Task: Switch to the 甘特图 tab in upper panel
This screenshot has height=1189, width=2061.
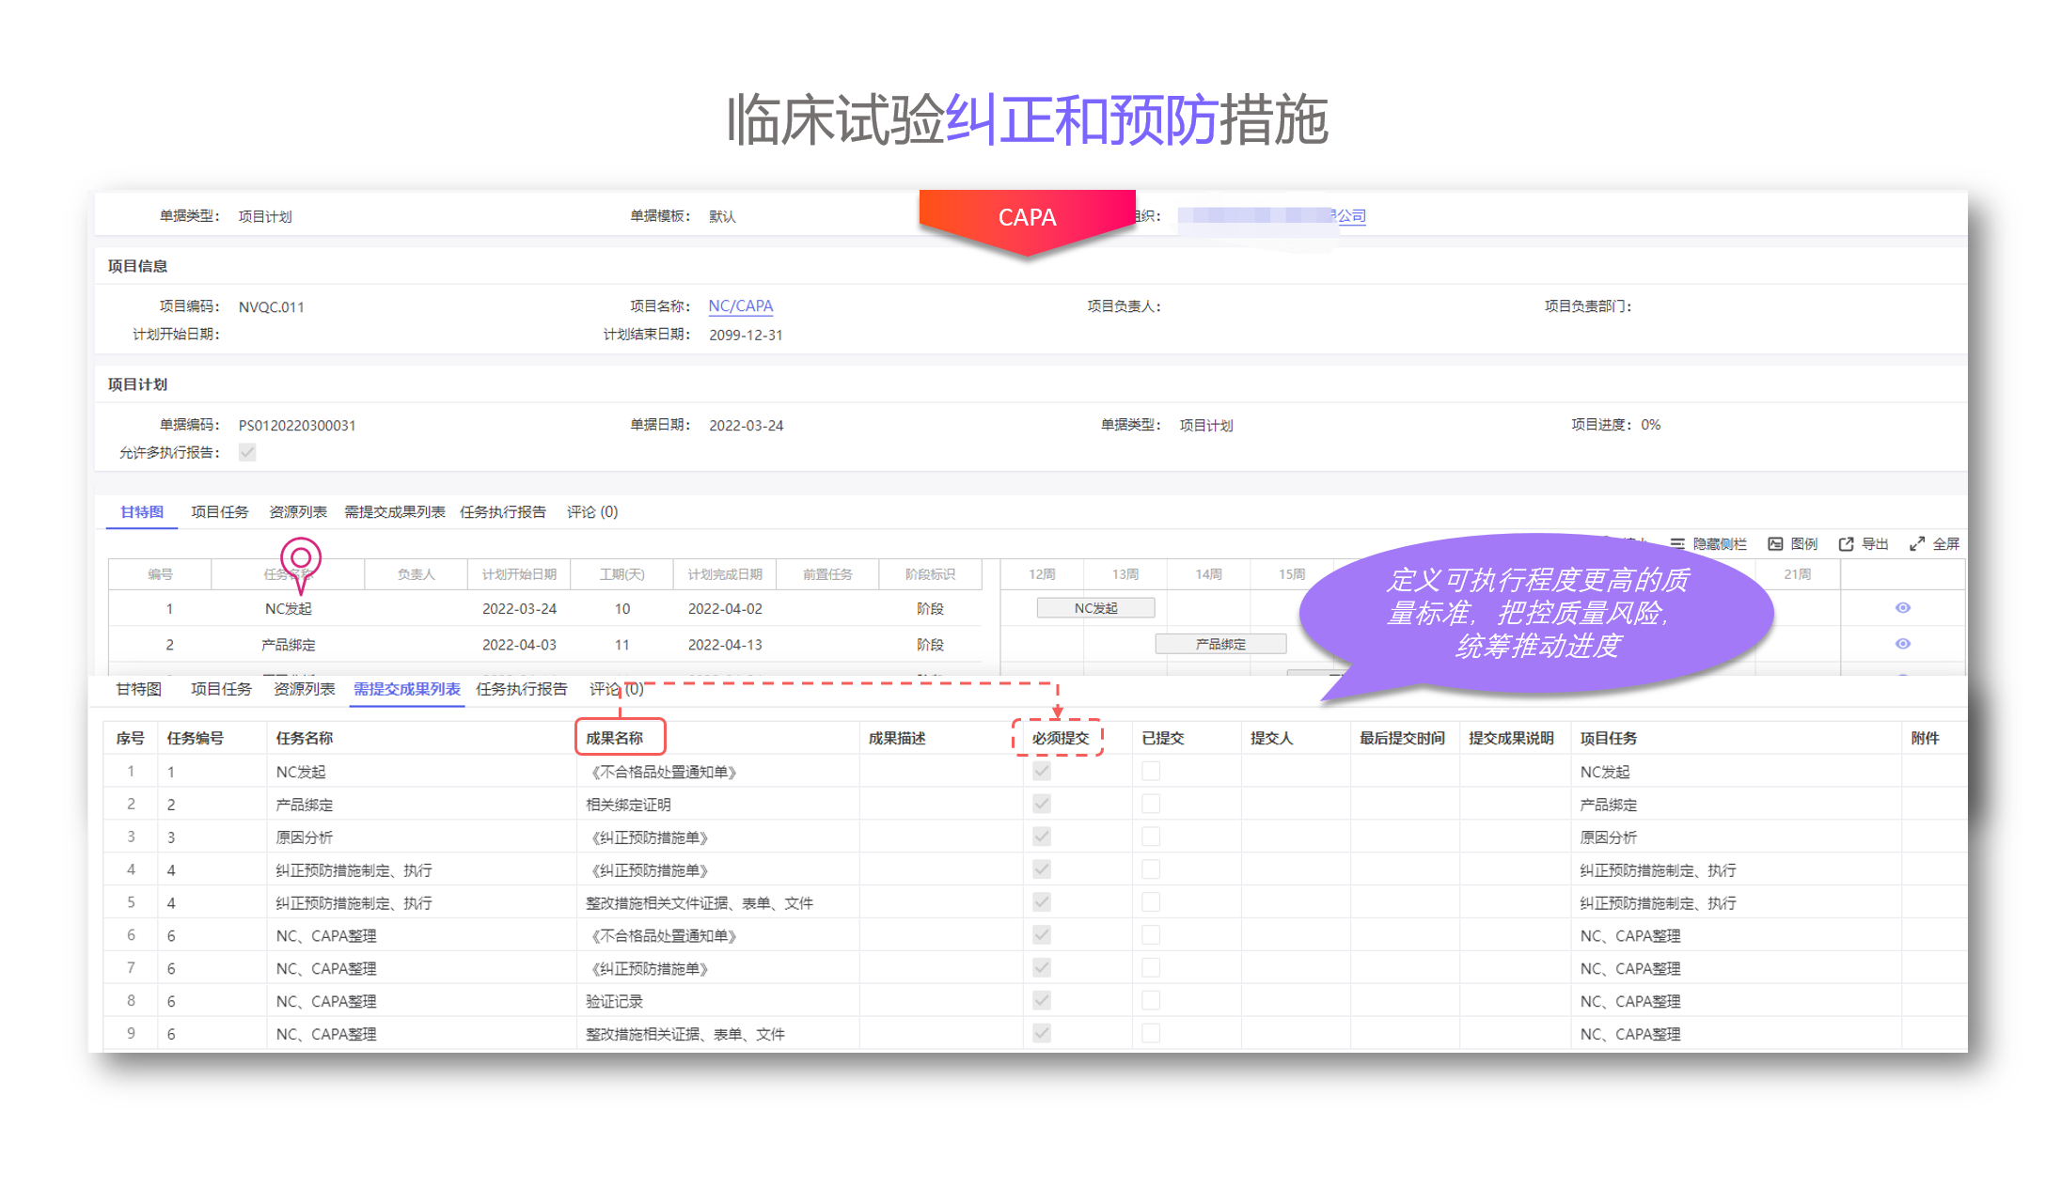Action: tap(142, 511)
